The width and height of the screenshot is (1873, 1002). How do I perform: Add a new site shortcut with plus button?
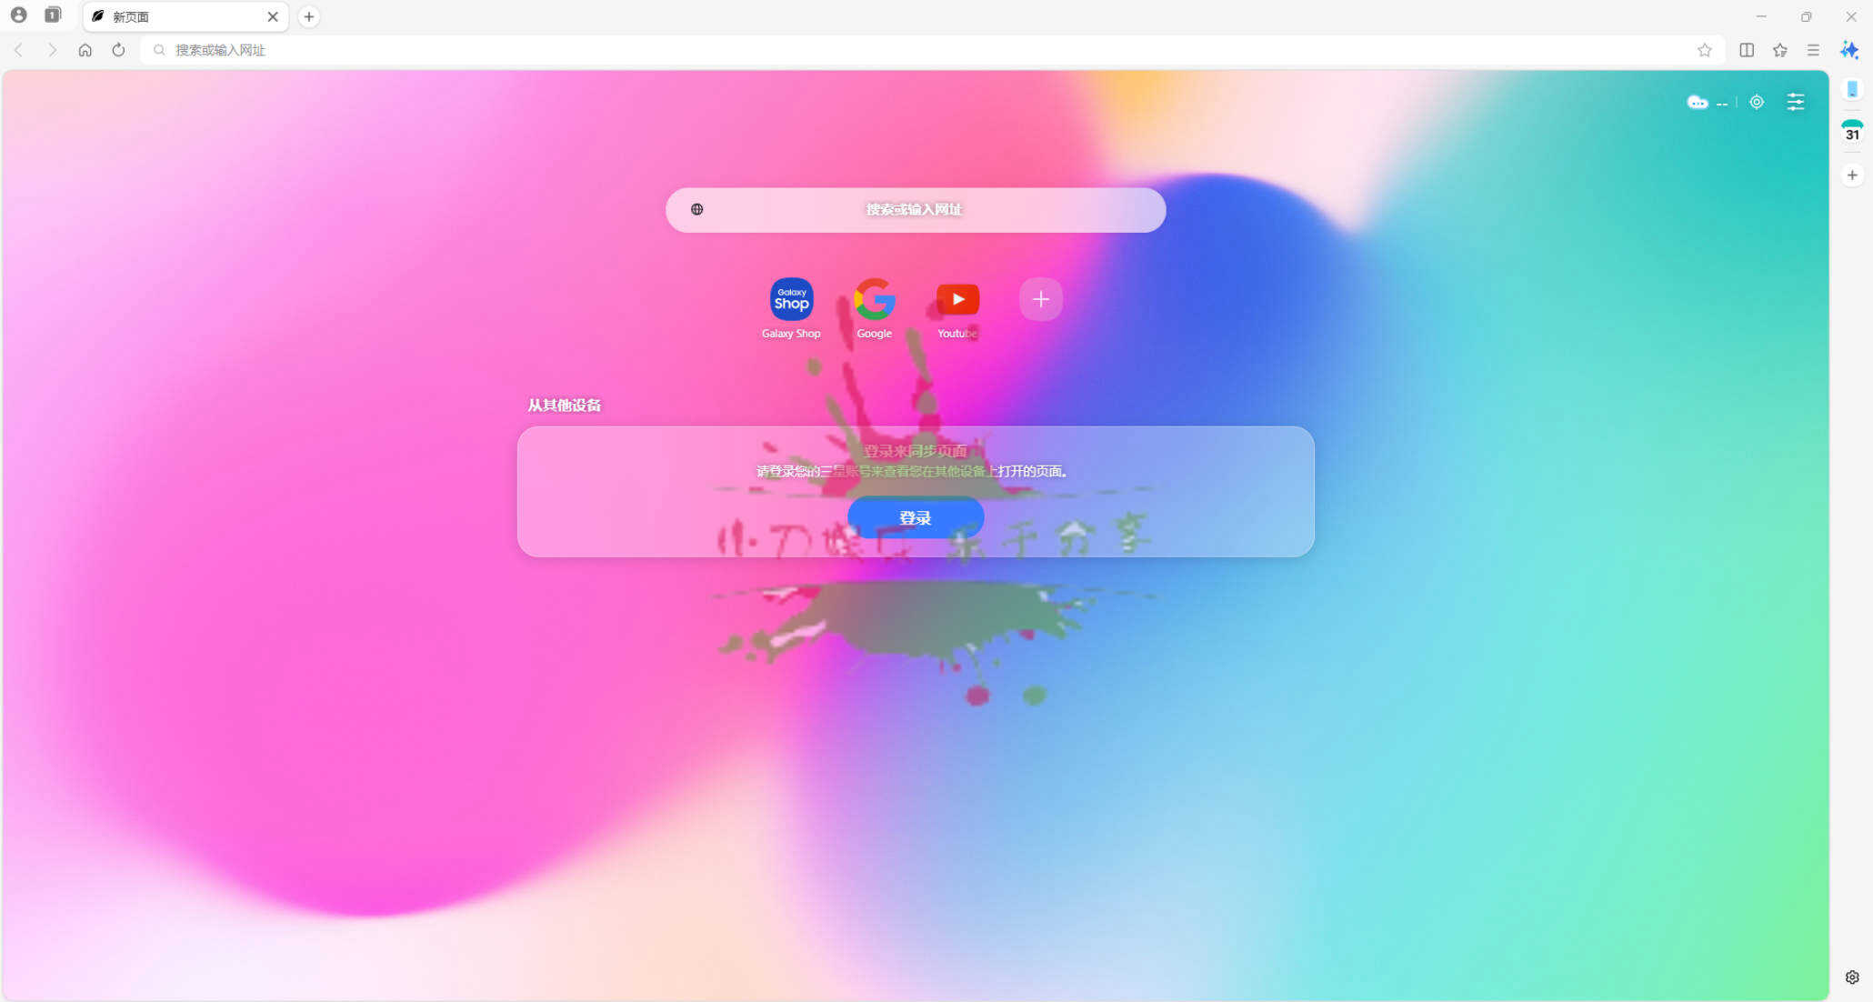pyautogui.click(x=1040, y=299)
